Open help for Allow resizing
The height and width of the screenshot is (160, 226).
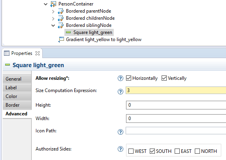coord(121,78)
